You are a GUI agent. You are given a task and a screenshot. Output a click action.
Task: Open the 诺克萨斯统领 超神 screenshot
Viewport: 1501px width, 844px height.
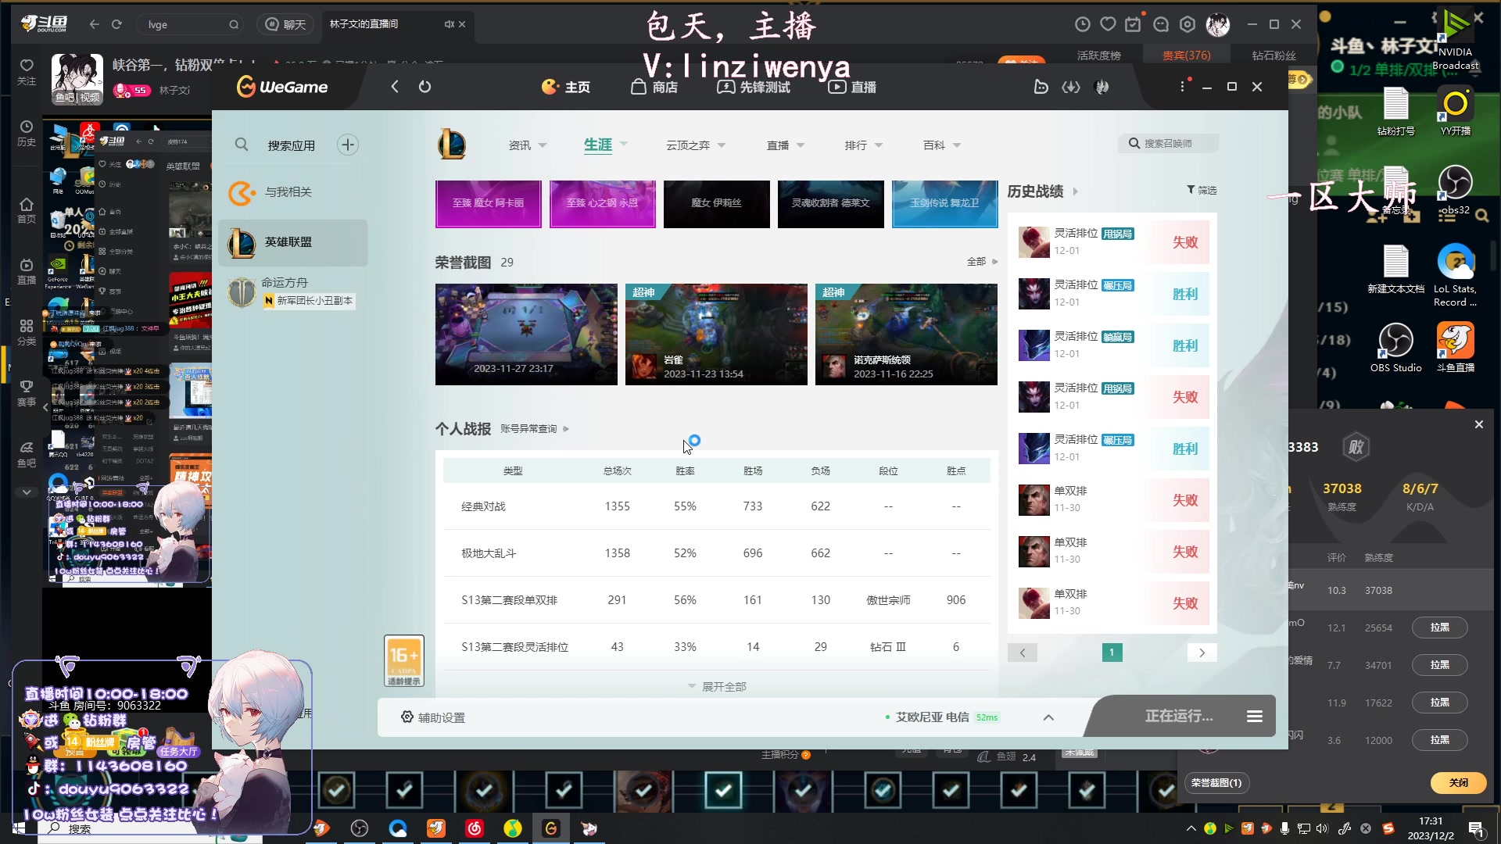point(906,334)
